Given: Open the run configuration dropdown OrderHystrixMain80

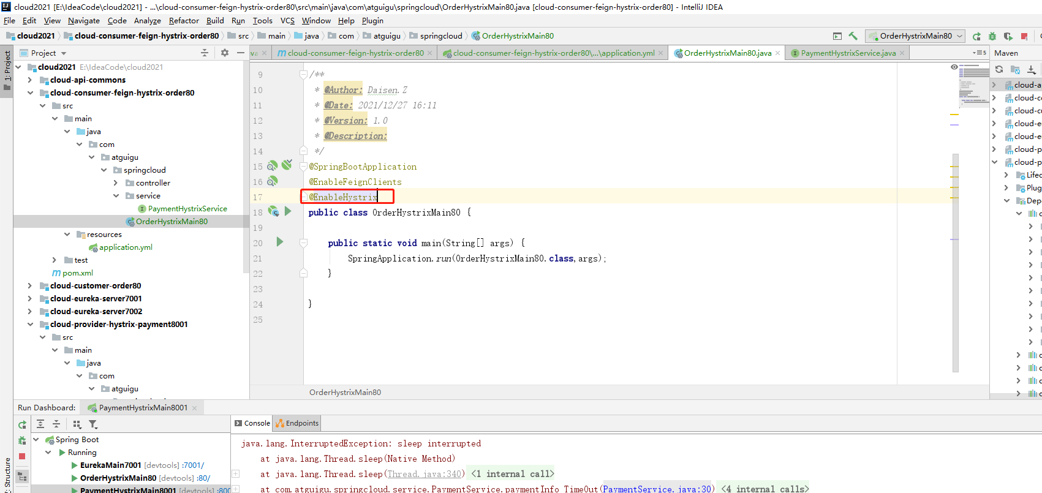Looking at the screenshot, I should (x=915, y=36).
